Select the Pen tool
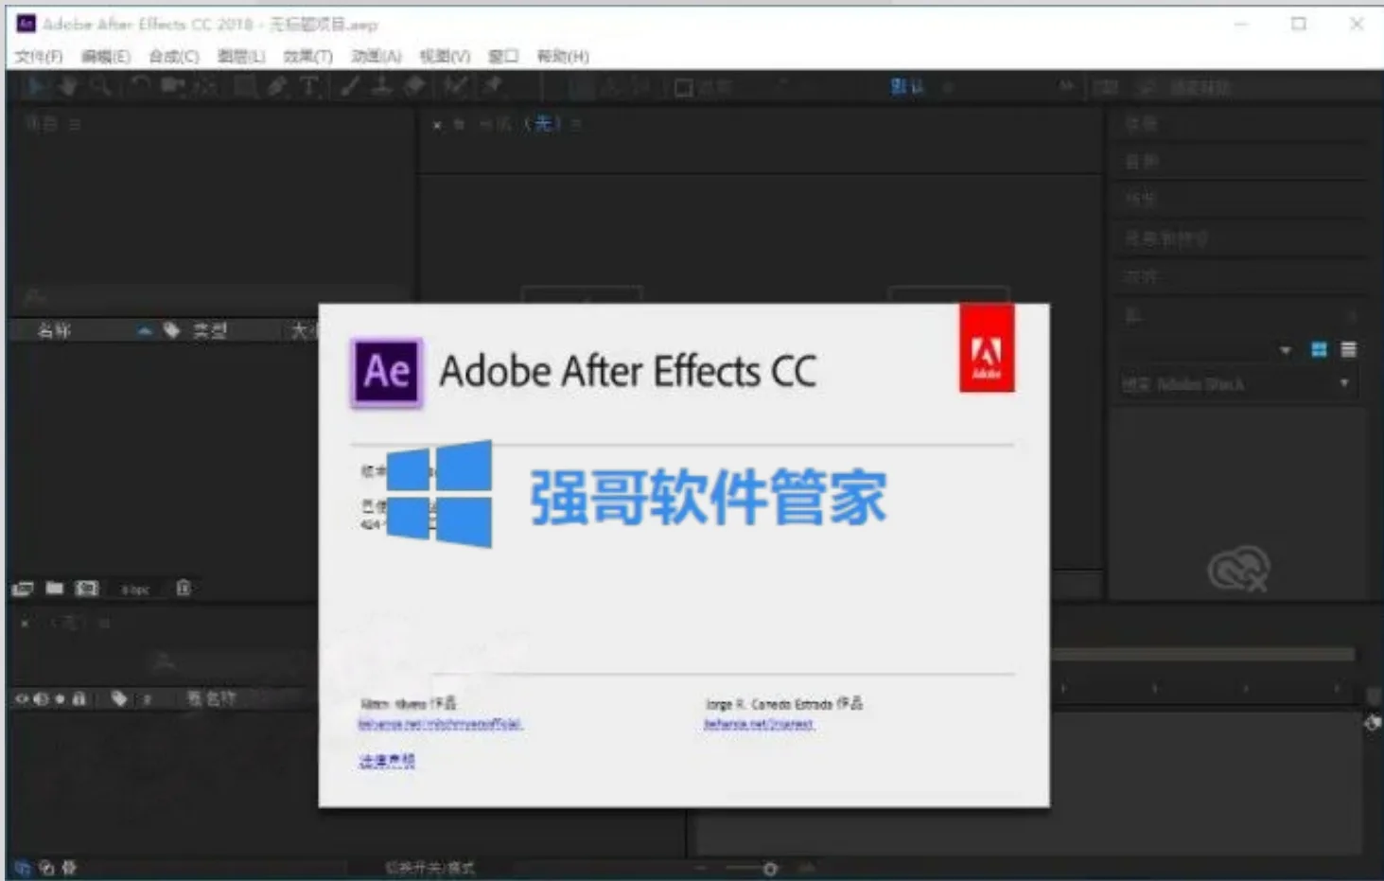The image size is (1384, 881). click(x=276, y=87)
